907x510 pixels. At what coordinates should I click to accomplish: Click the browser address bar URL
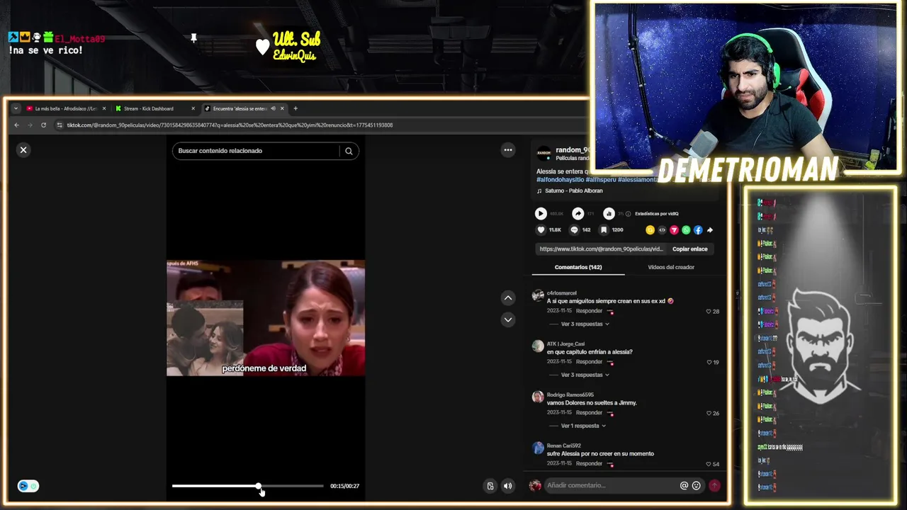[x=230, y=125]
